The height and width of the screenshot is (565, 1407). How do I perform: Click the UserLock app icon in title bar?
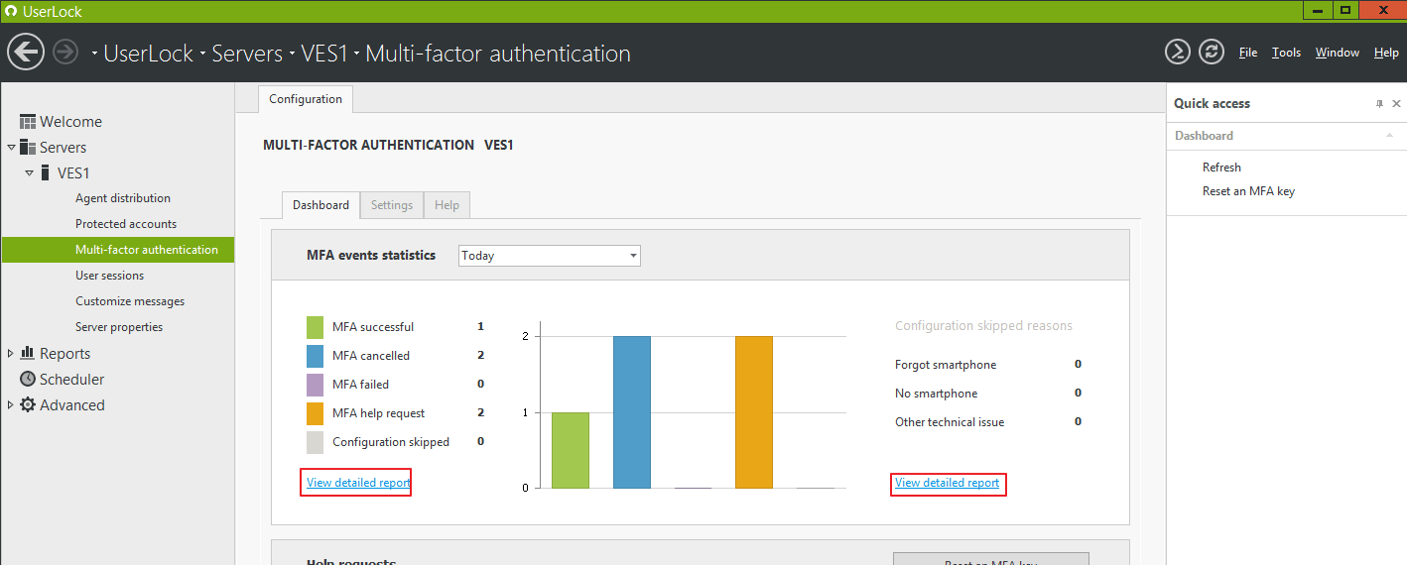10,11
